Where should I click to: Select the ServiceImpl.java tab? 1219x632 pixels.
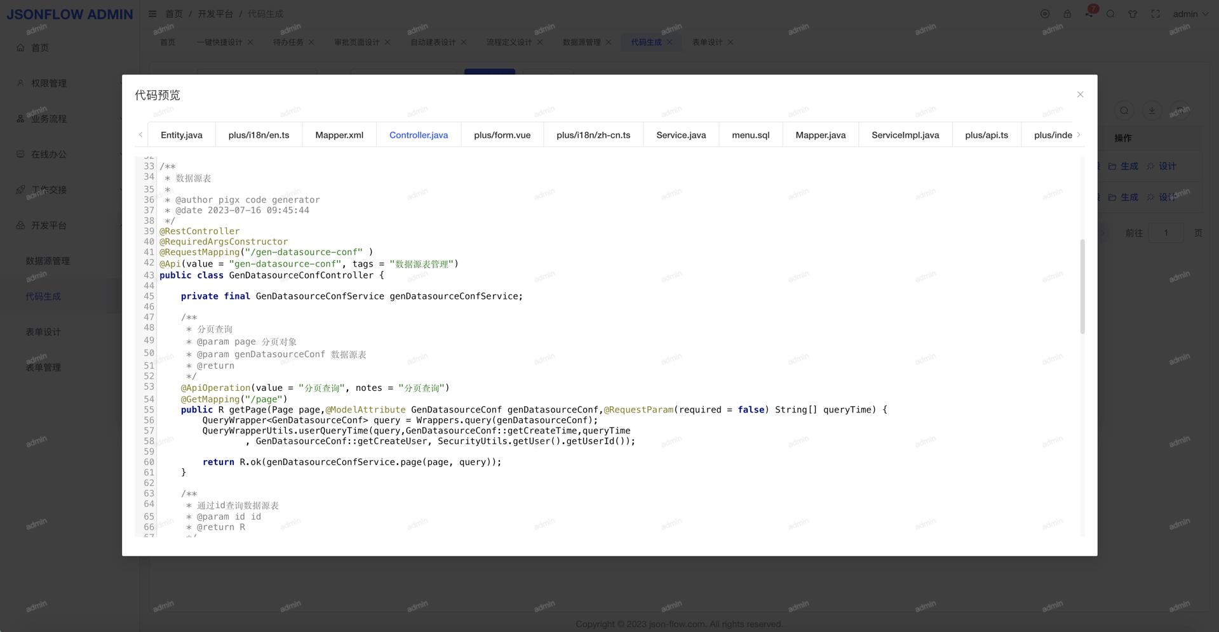tap(905, 135)
